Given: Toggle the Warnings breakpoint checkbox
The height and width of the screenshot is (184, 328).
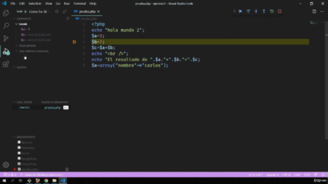Looking at the screenshot, I should tap(19, 148).
